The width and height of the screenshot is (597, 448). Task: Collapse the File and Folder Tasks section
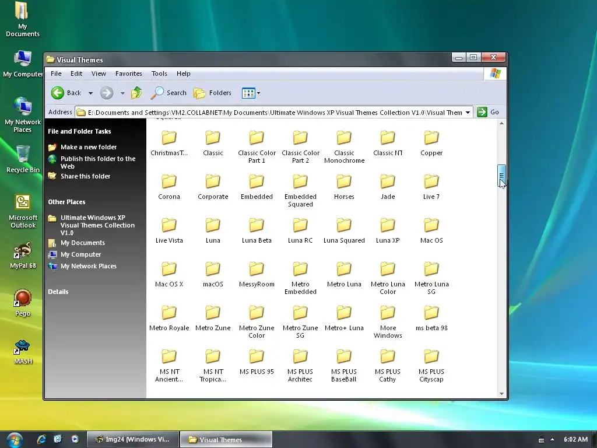[79, 131]
